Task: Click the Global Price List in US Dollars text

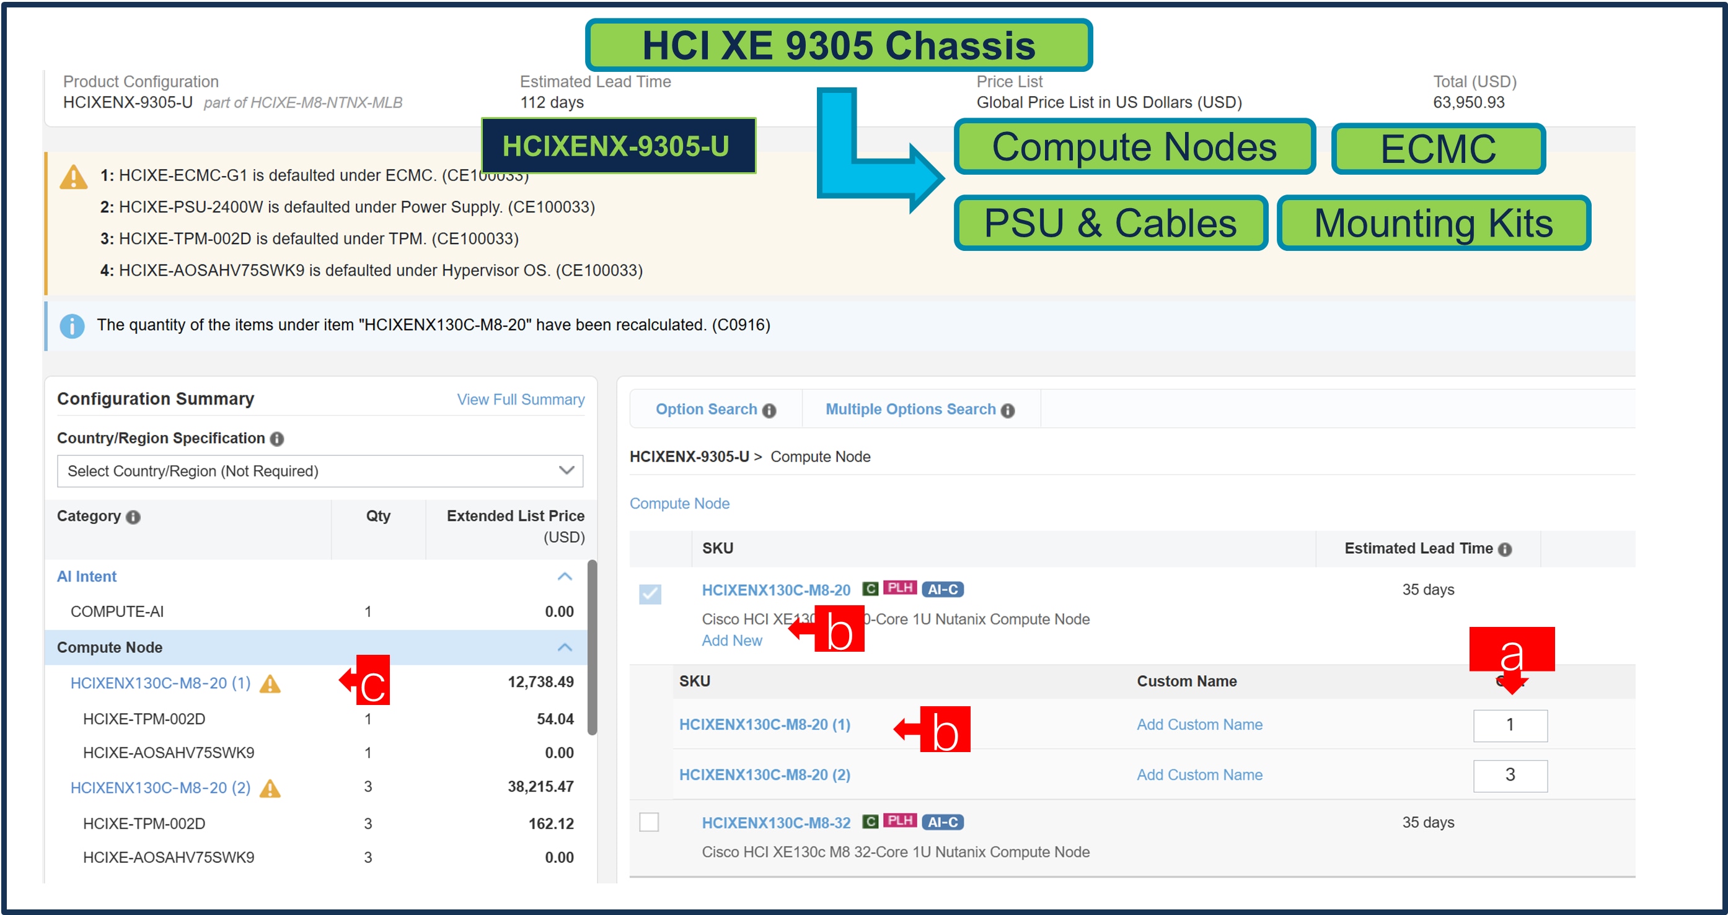Action: tap(1109, 103)
